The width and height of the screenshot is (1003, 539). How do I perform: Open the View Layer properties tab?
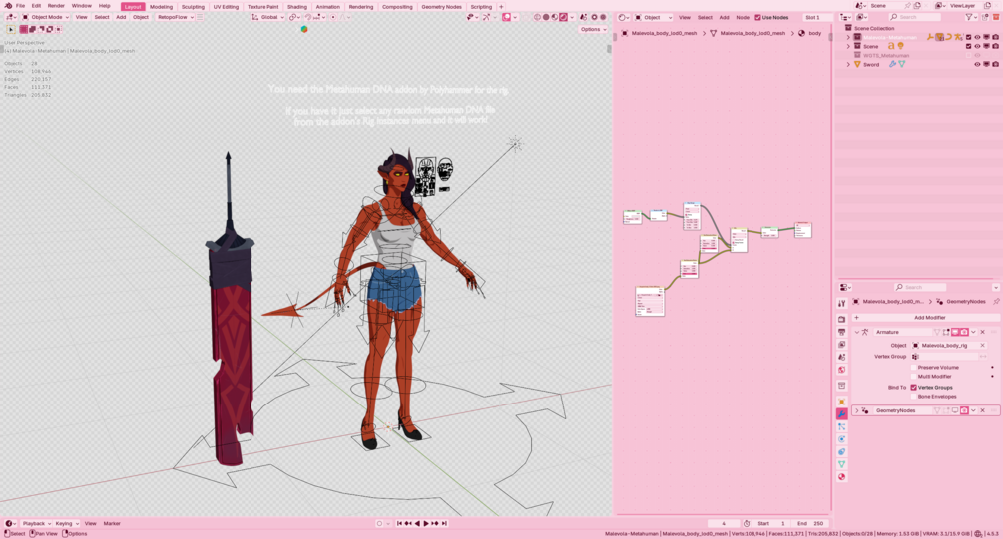click(841, 344)
